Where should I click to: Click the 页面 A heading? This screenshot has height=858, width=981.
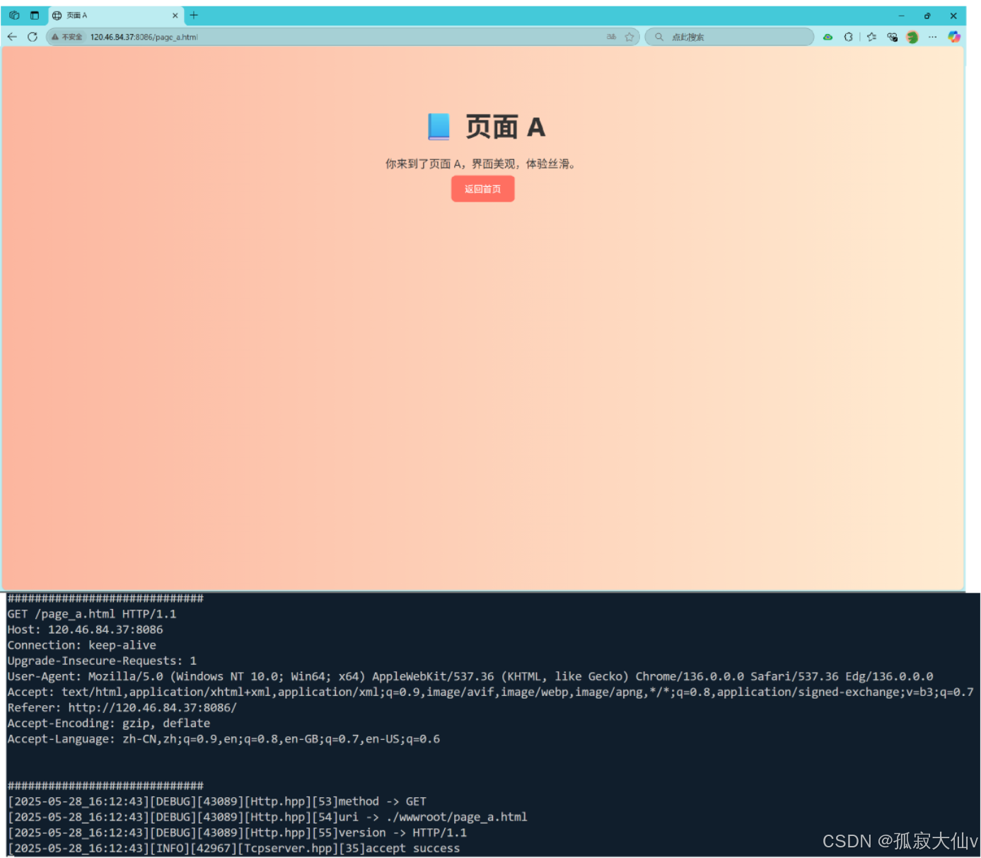coord(487,127)
